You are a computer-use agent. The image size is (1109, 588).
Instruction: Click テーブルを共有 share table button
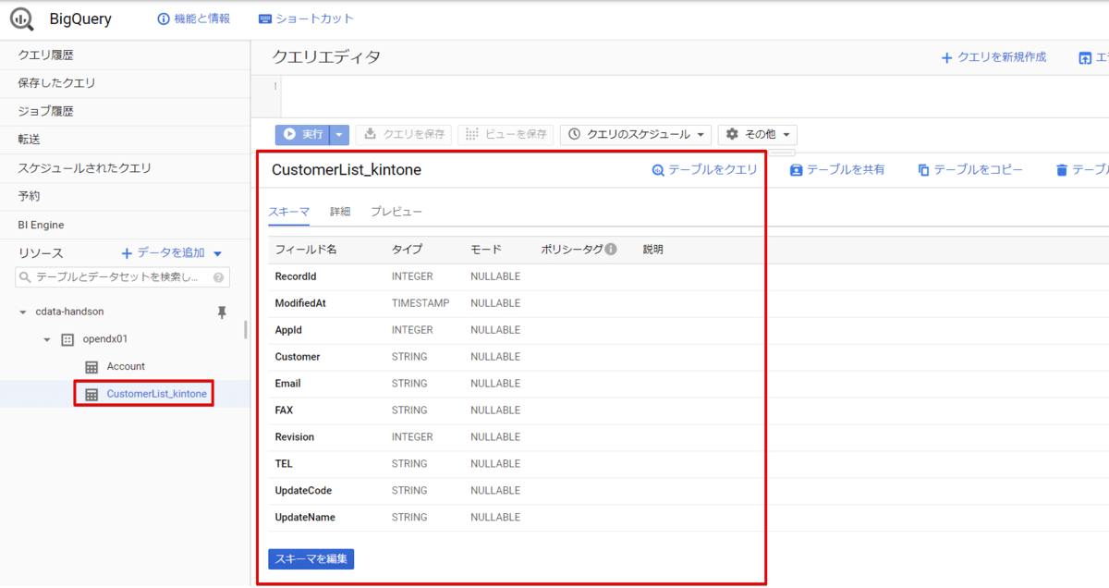[837, 170]
